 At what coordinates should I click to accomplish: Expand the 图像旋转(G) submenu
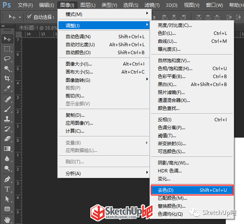click(104, 80)
